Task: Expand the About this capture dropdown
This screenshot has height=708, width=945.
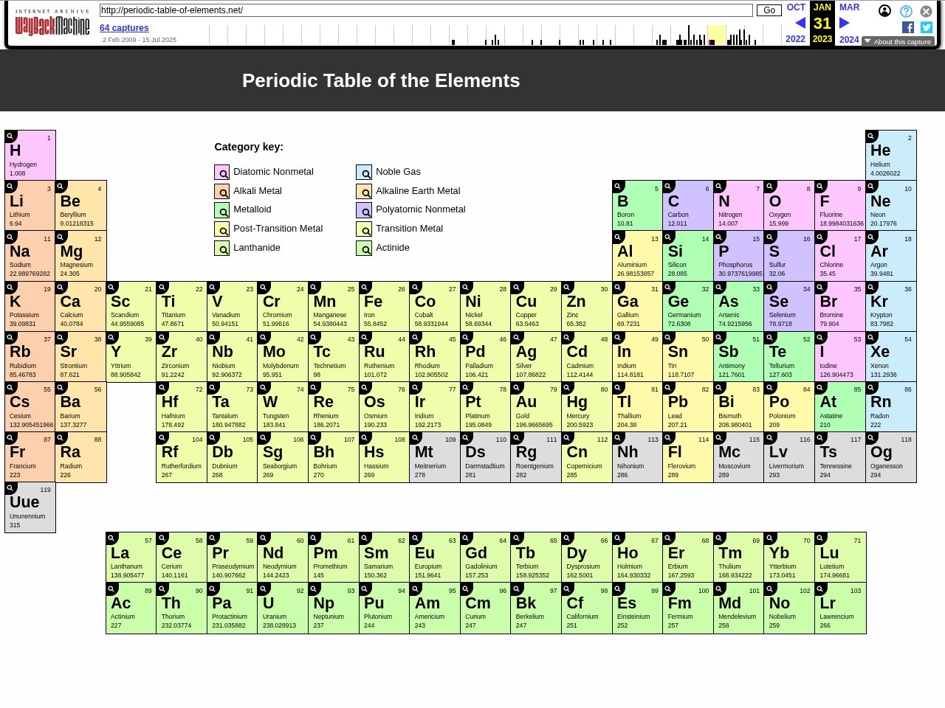Action: coord(898,42)
